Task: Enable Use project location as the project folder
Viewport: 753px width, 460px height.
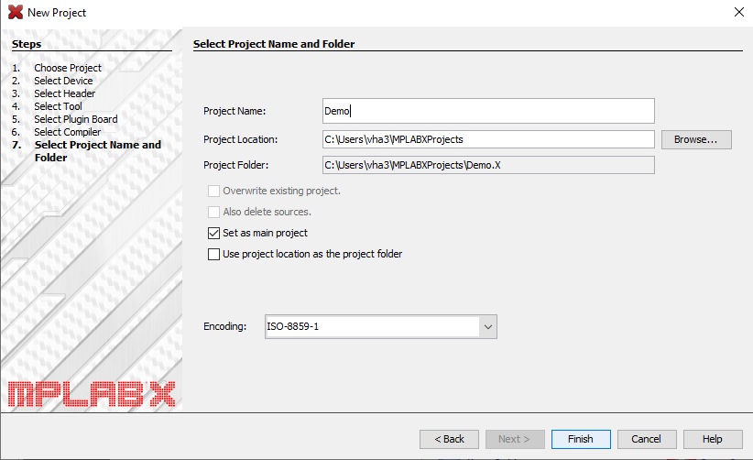Action: point(214,254)
